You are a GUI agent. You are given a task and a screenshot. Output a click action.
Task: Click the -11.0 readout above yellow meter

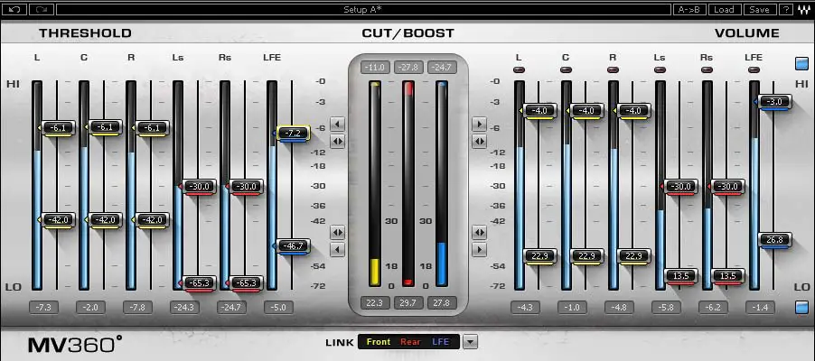[x=374, y=68]
